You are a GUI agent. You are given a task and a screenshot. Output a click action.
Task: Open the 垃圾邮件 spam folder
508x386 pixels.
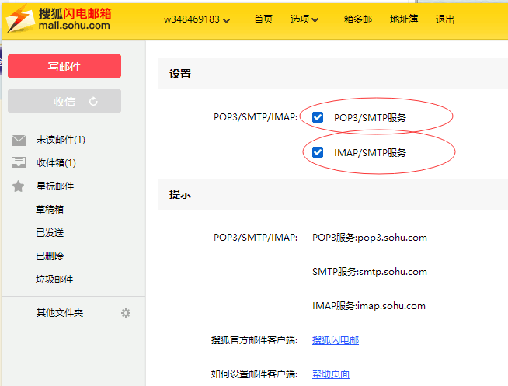click(54, 280)
